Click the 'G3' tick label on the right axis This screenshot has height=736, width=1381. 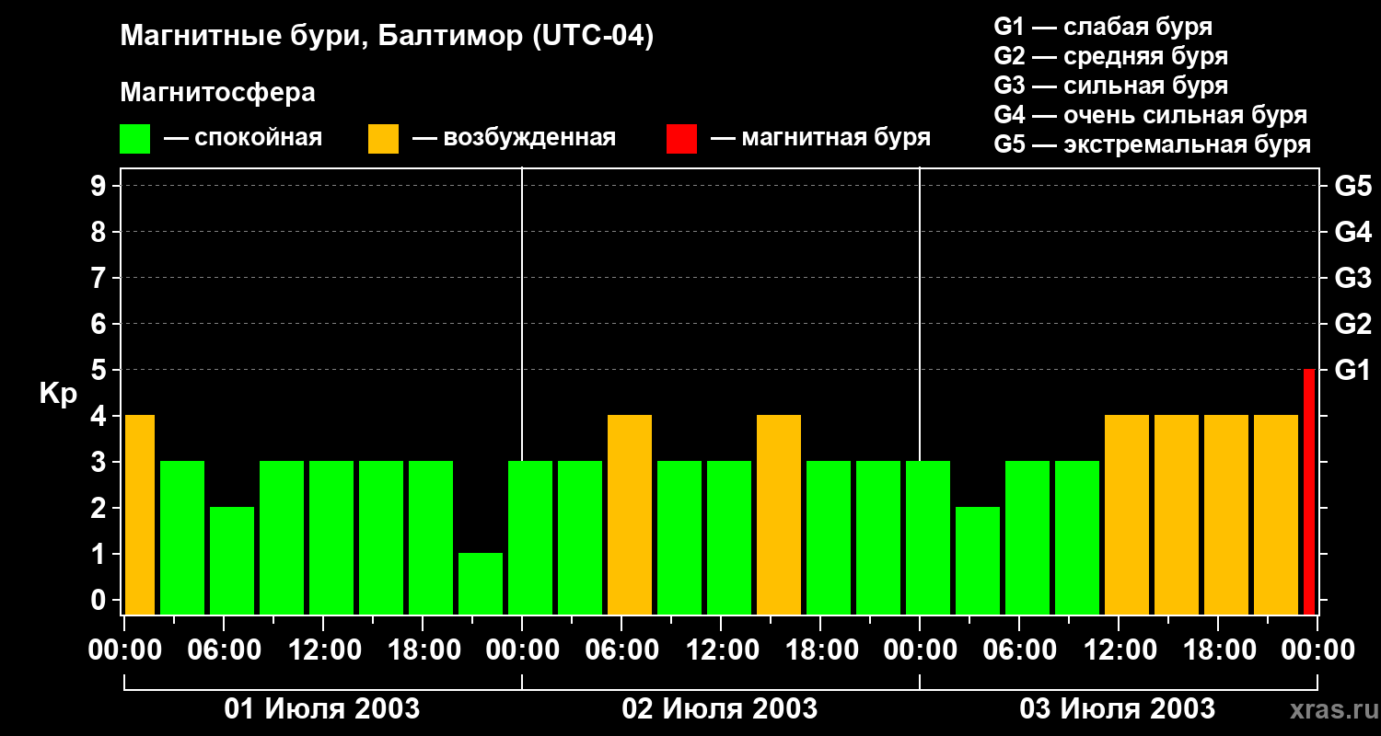pyautogui.click(x=1353, y=278)
